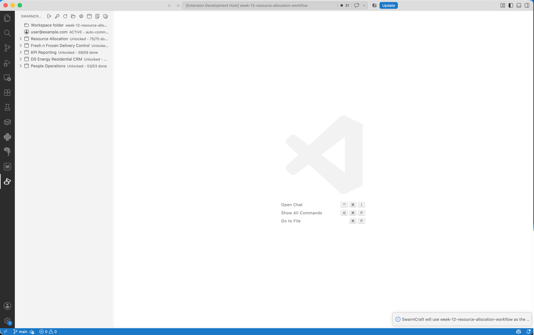Open the container boxes view icon

click(7, 122)
